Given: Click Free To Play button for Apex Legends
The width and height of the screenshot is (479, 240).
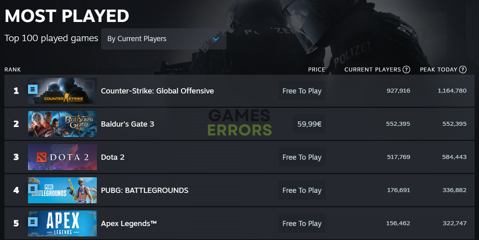Looking at the screenshot, I should tap(302, 224).
